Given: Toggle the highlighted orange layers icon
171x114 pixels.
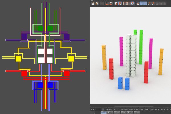Looking at the screenshot, I should 120,3.
